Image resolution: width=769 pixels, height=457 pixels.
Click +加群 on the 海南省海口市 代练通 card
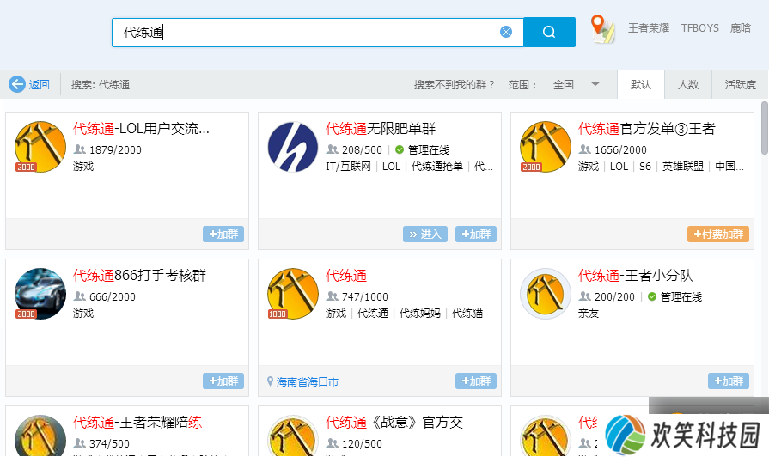click(x=476, y=381)
